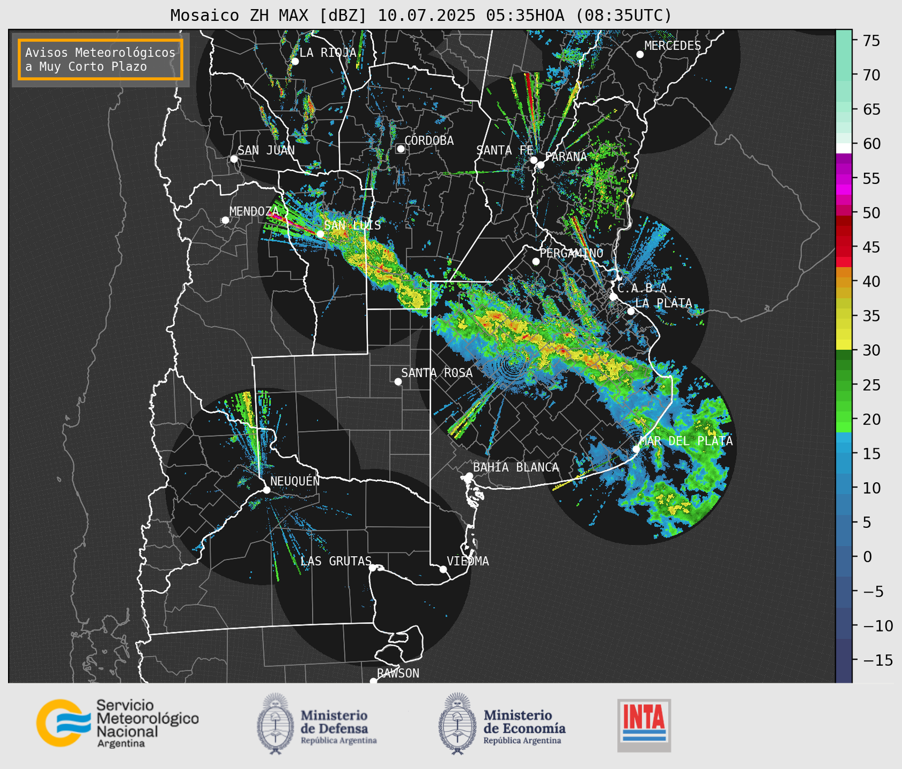Select the MERCEDES city label
The width and height of the screenshot is (902, 769).
[673, 46]
